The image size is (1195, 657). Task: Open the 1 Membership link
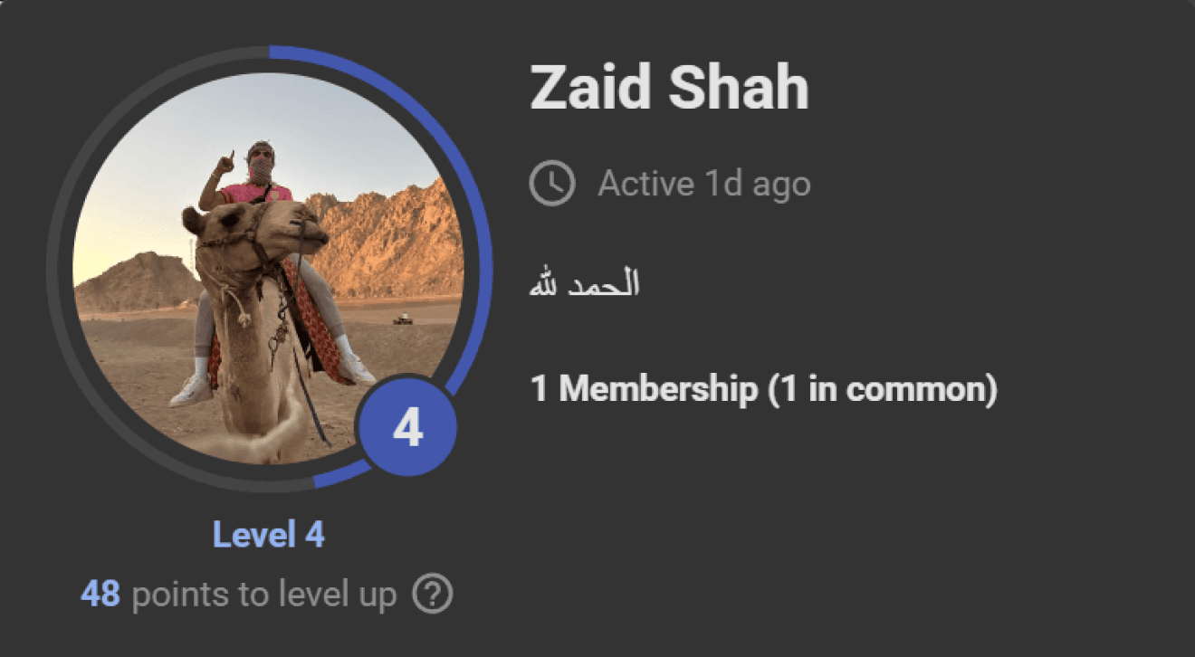point(644,390)
